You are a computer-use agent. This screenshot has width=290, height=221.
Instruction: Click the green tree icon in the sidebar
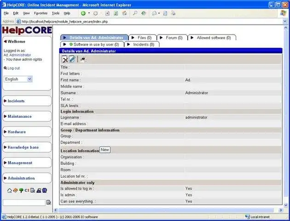(x=21, y=190)
